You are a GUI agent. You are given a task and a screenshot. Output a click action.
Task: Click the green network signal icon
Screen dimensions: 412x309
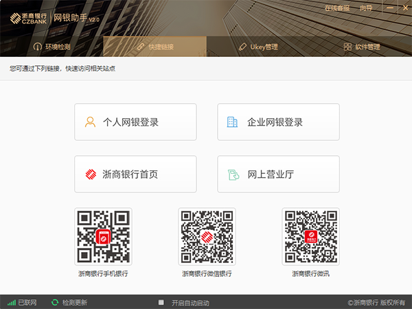point(11,303)
